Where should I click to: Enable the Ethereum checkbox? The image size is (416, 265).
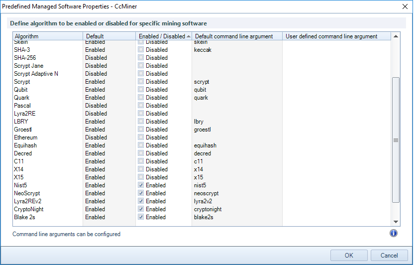tap(141, 137)
